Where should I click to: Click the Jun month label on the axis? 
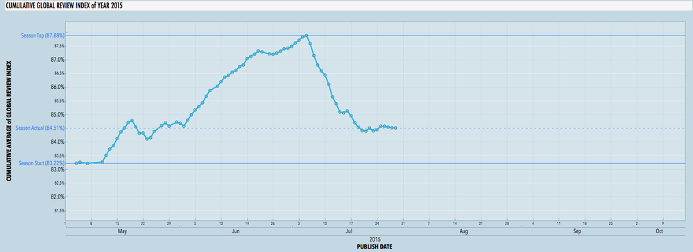point(236,231)
